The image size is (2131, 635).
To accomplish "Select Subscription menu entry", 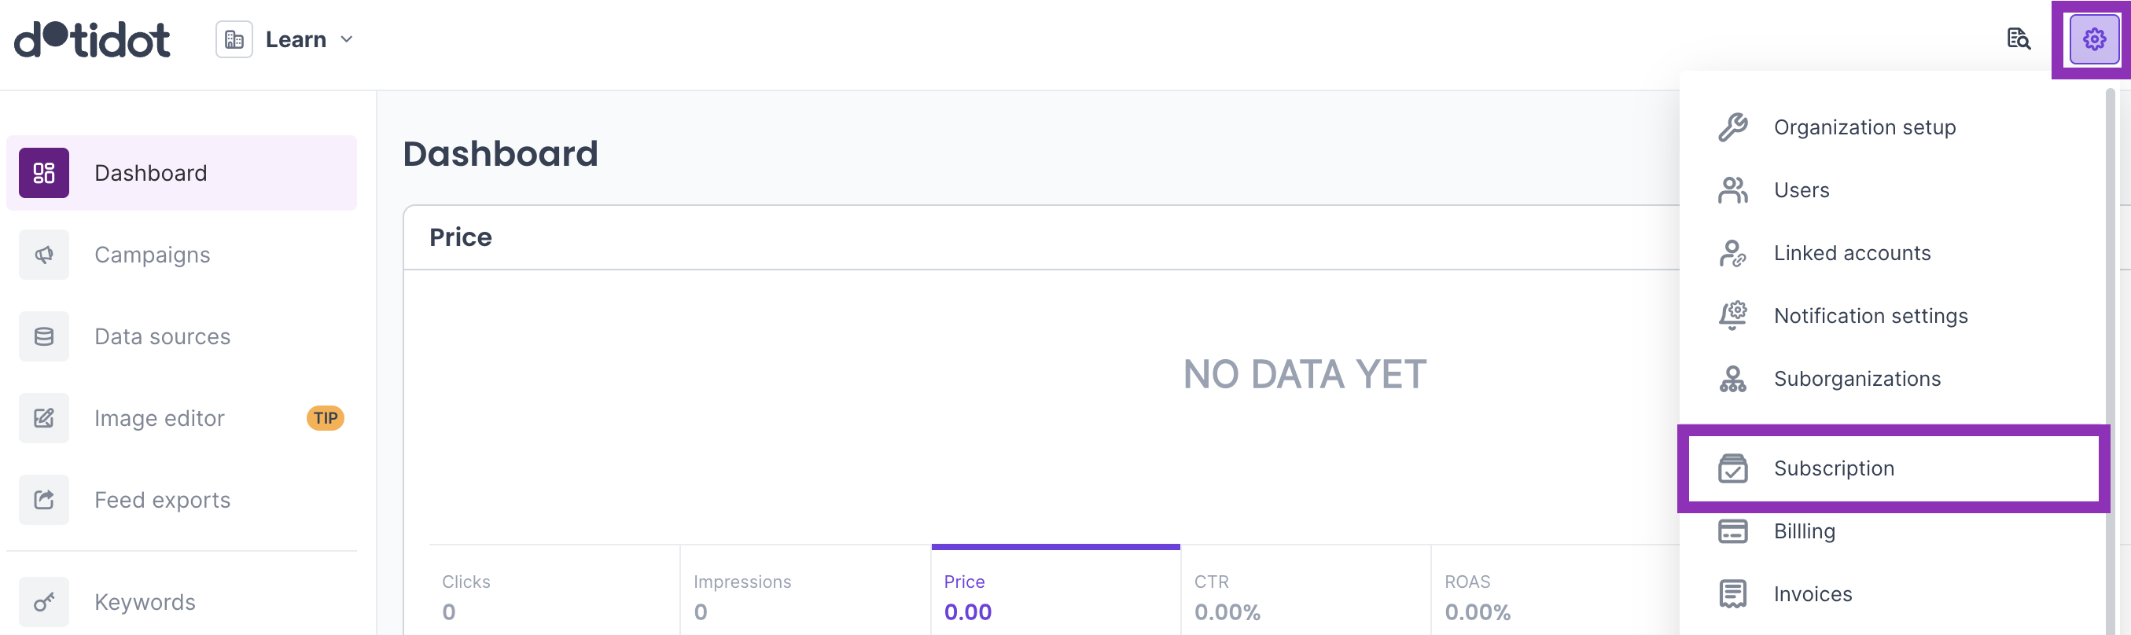I will pyautogui.click(x=1833, y=468).
